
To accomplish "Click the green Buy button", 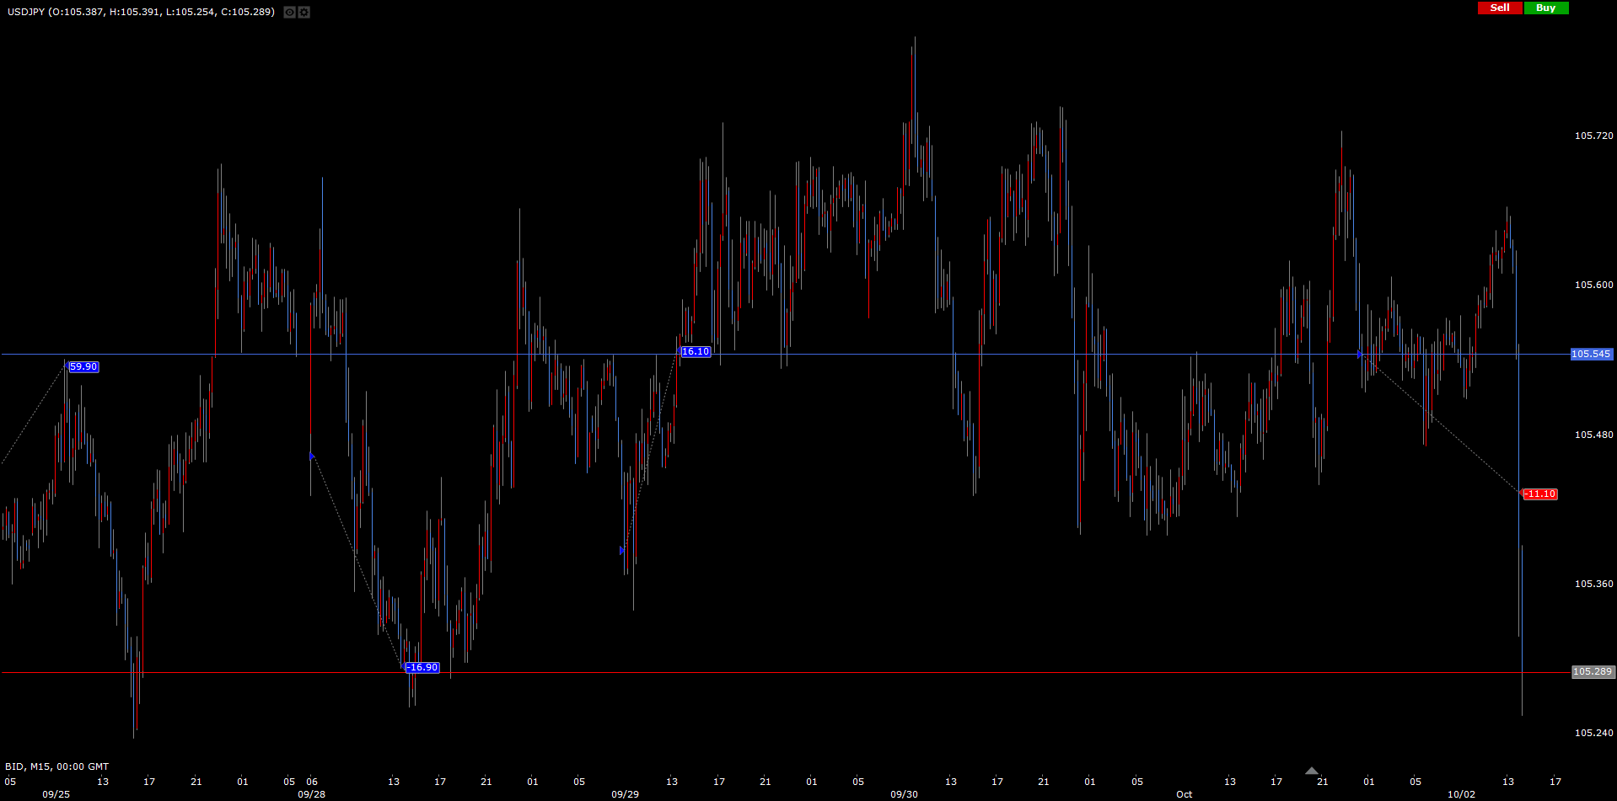I will (x=1545, y=8).
